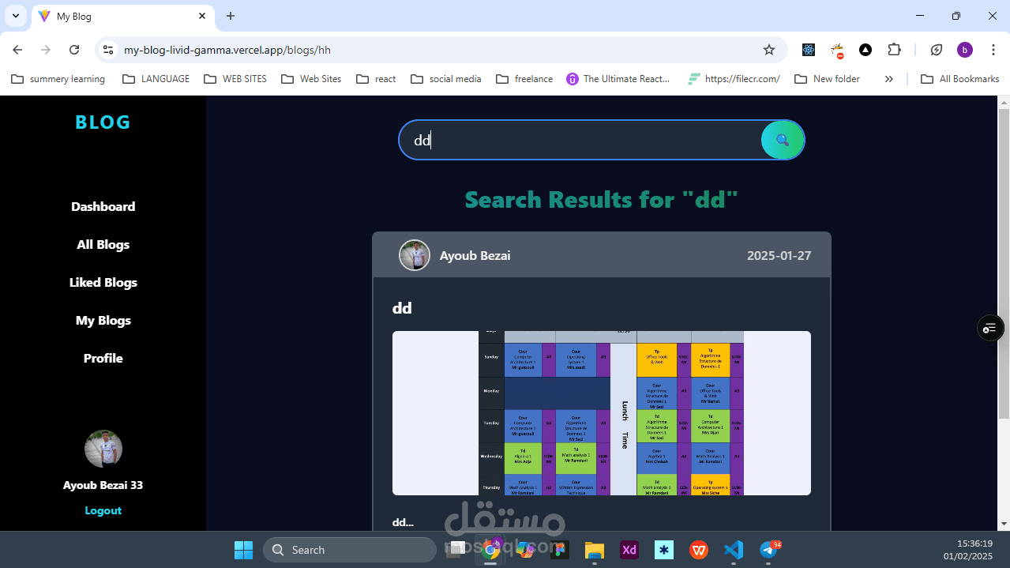
Task: Go back to previous page
Action: (17, 50)
